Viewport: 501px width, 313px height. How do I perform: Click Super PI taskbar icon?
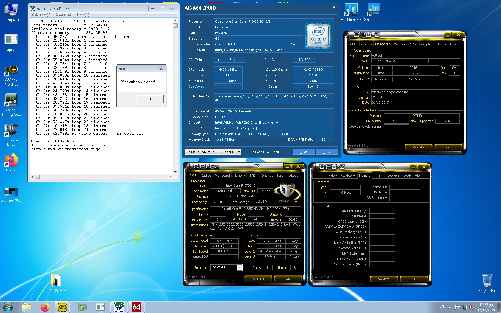(x=119, y=307)
